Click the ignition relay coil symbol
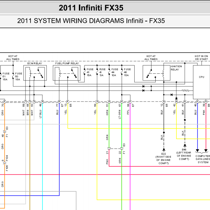This screenshot has height=210, width=210. pyautogui.click(x=163, y=73)
